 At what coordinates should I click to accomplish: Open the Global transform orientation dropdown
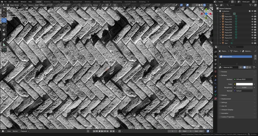coord(95,5)
